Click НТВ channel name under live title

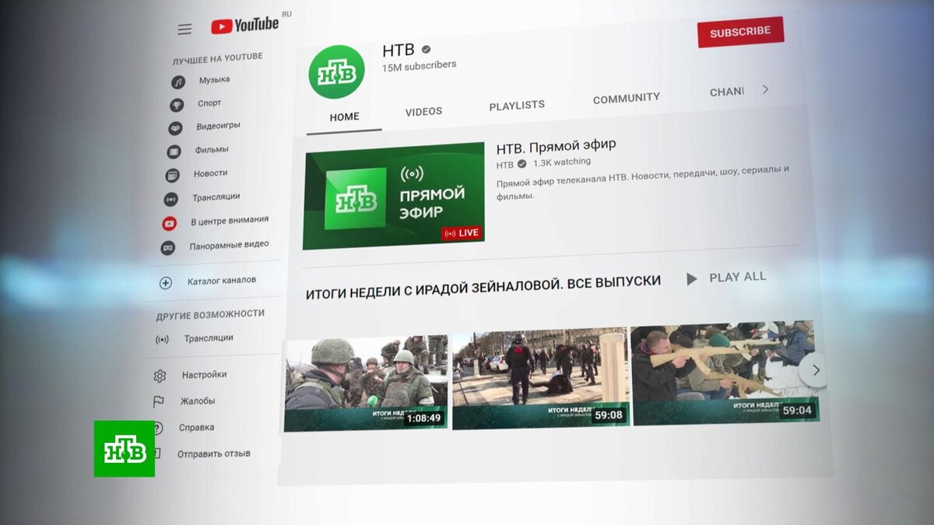pos(505,165)
